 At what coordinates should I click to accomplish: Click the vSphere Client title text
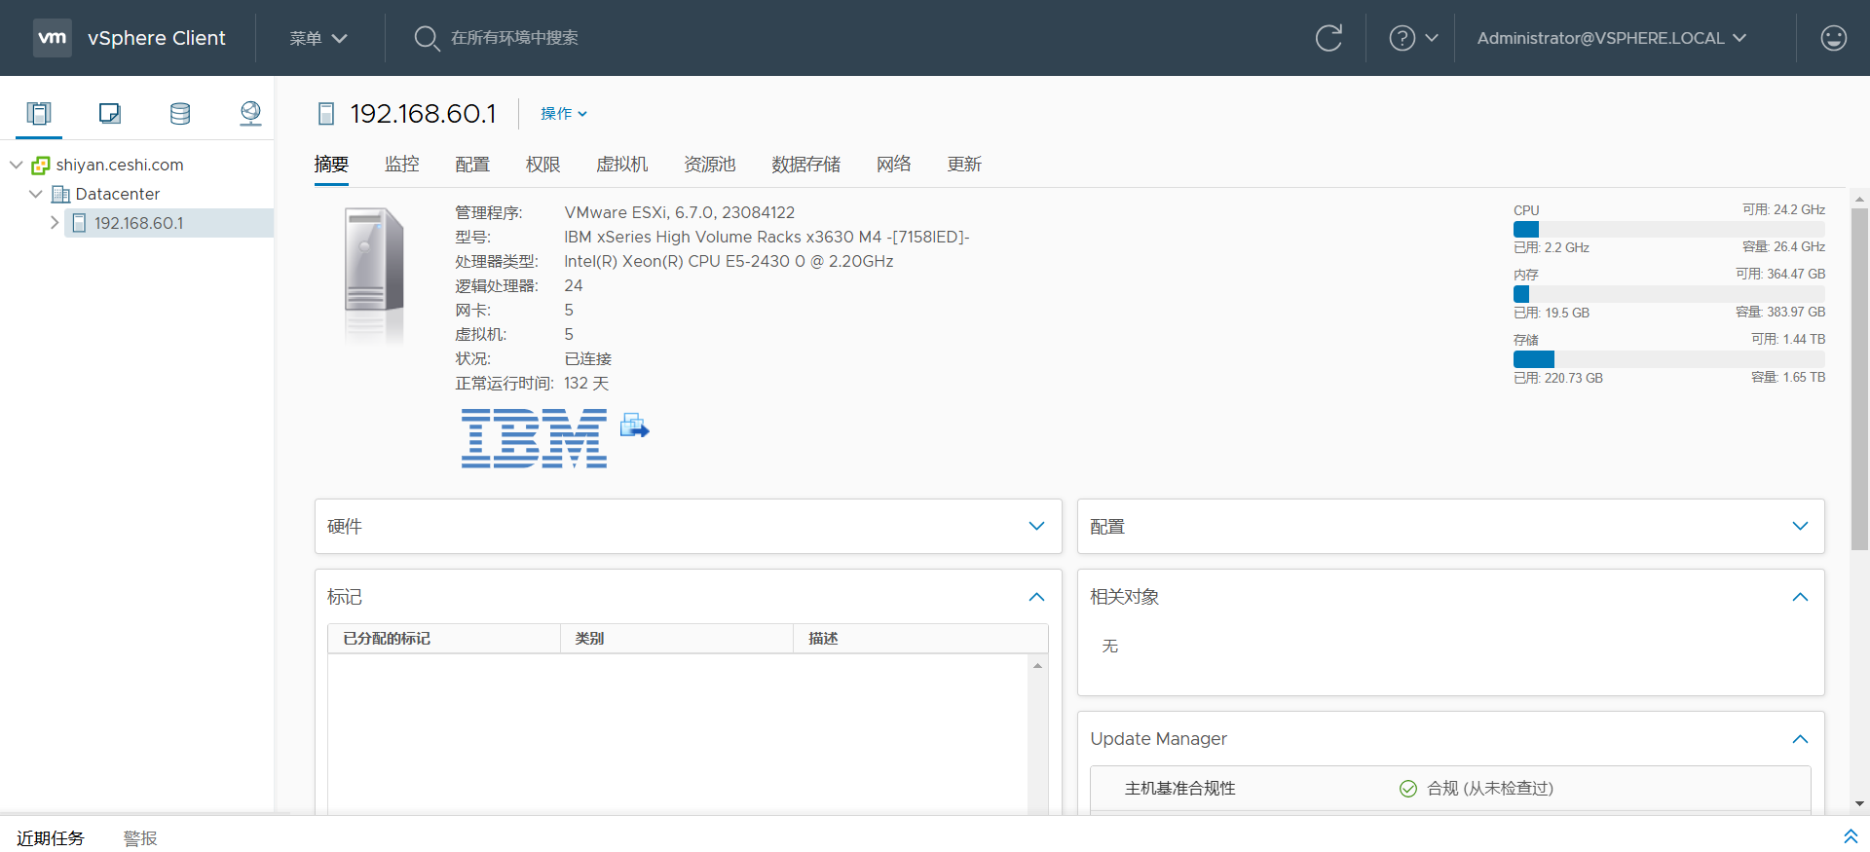[156, 38]
